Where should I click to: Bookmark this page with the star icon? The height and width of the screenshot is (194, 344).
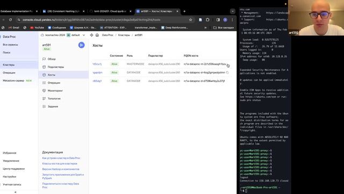pyautogui.click(x=190, y=20)
